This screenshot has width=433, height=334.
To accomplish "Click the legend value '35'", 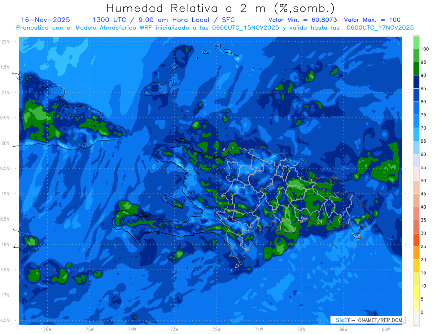I will (423, 220).
